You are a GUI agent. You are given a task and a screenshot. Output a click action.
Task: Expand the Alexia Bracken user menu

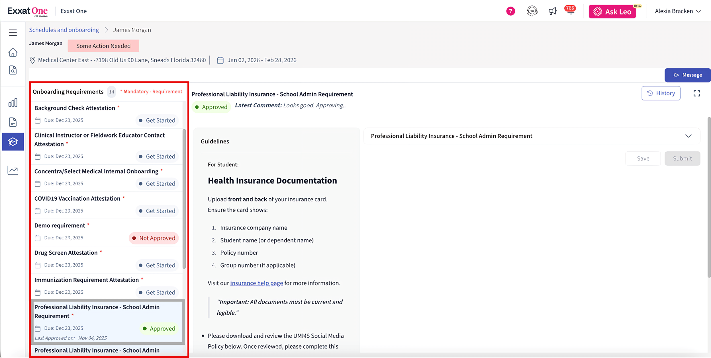pyautogui.click(x=678, y=11)
